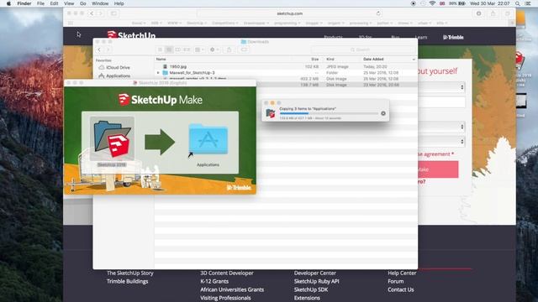This screenshot has height=302, width=538.
Task: Open the Help Center footer link
Action: (402, 273)
